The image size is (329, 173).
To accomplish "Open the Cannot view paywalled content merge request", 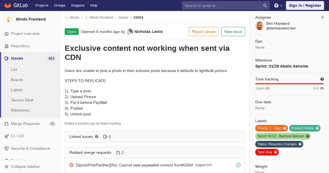I will [x=134, y=165].
